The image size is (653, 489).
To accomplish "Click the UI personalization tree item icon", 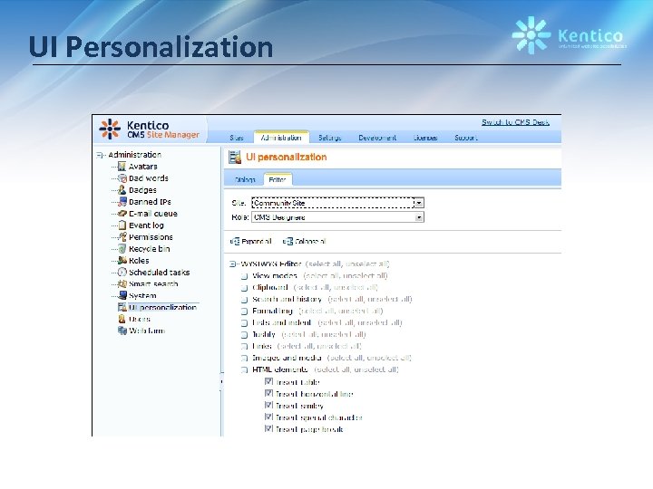I will [122, 307].
